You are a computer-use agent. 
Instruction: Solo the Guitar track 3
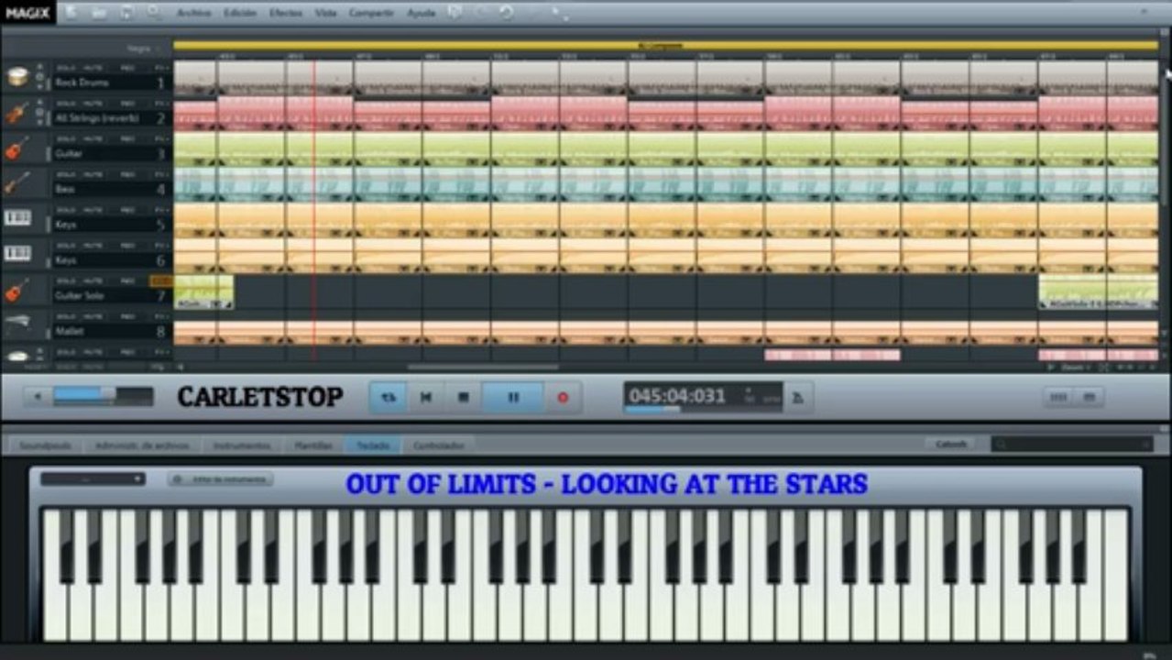pos(65,139)
